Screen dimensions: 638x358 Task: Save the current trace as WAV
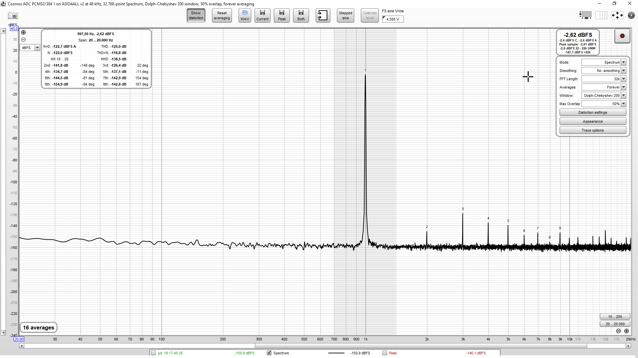(245, 15)
